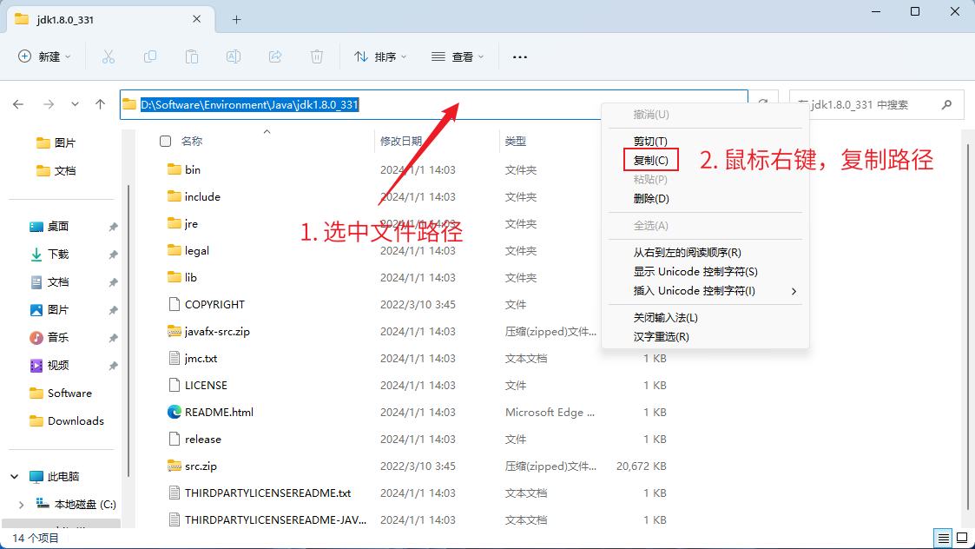Viewport: 975px width, 549px height.
Task: Click the search box for jdk1.8.0_331
Action: point(868,104)
